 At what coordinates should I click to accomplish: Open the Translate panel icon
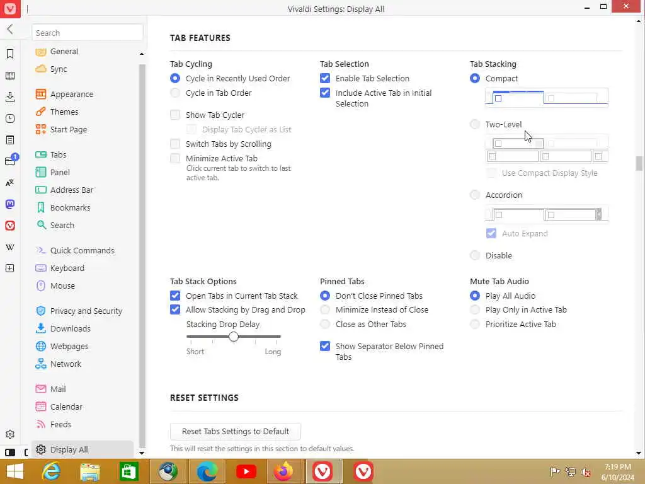pyautogui.click(x=10, y=183)
